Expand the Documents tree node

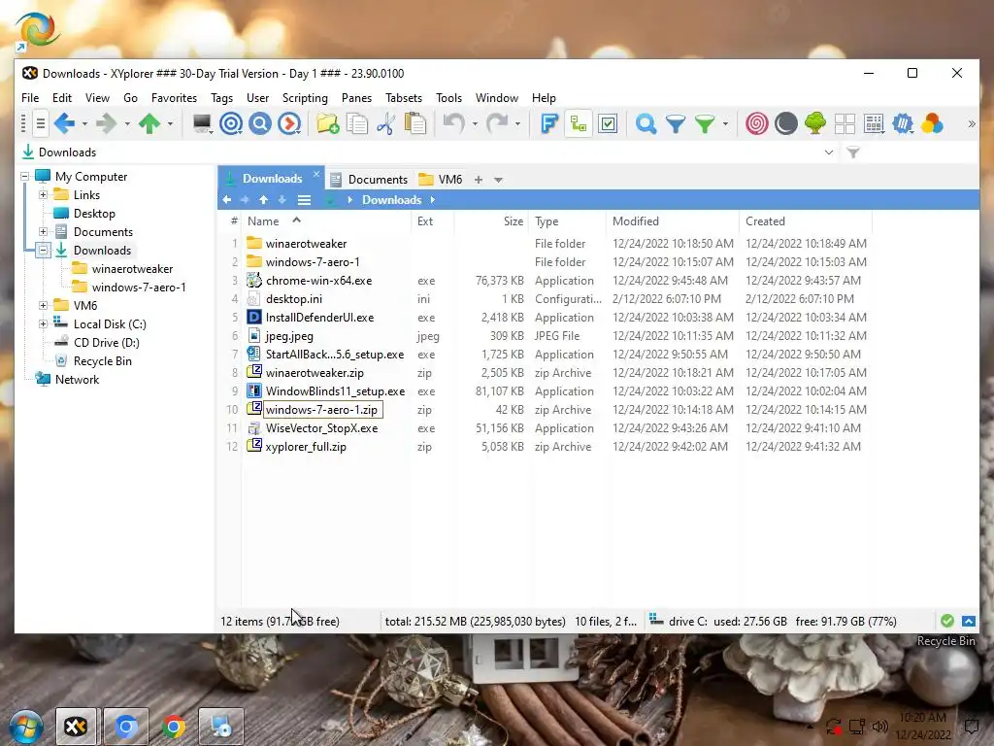[x=43, y=231]
